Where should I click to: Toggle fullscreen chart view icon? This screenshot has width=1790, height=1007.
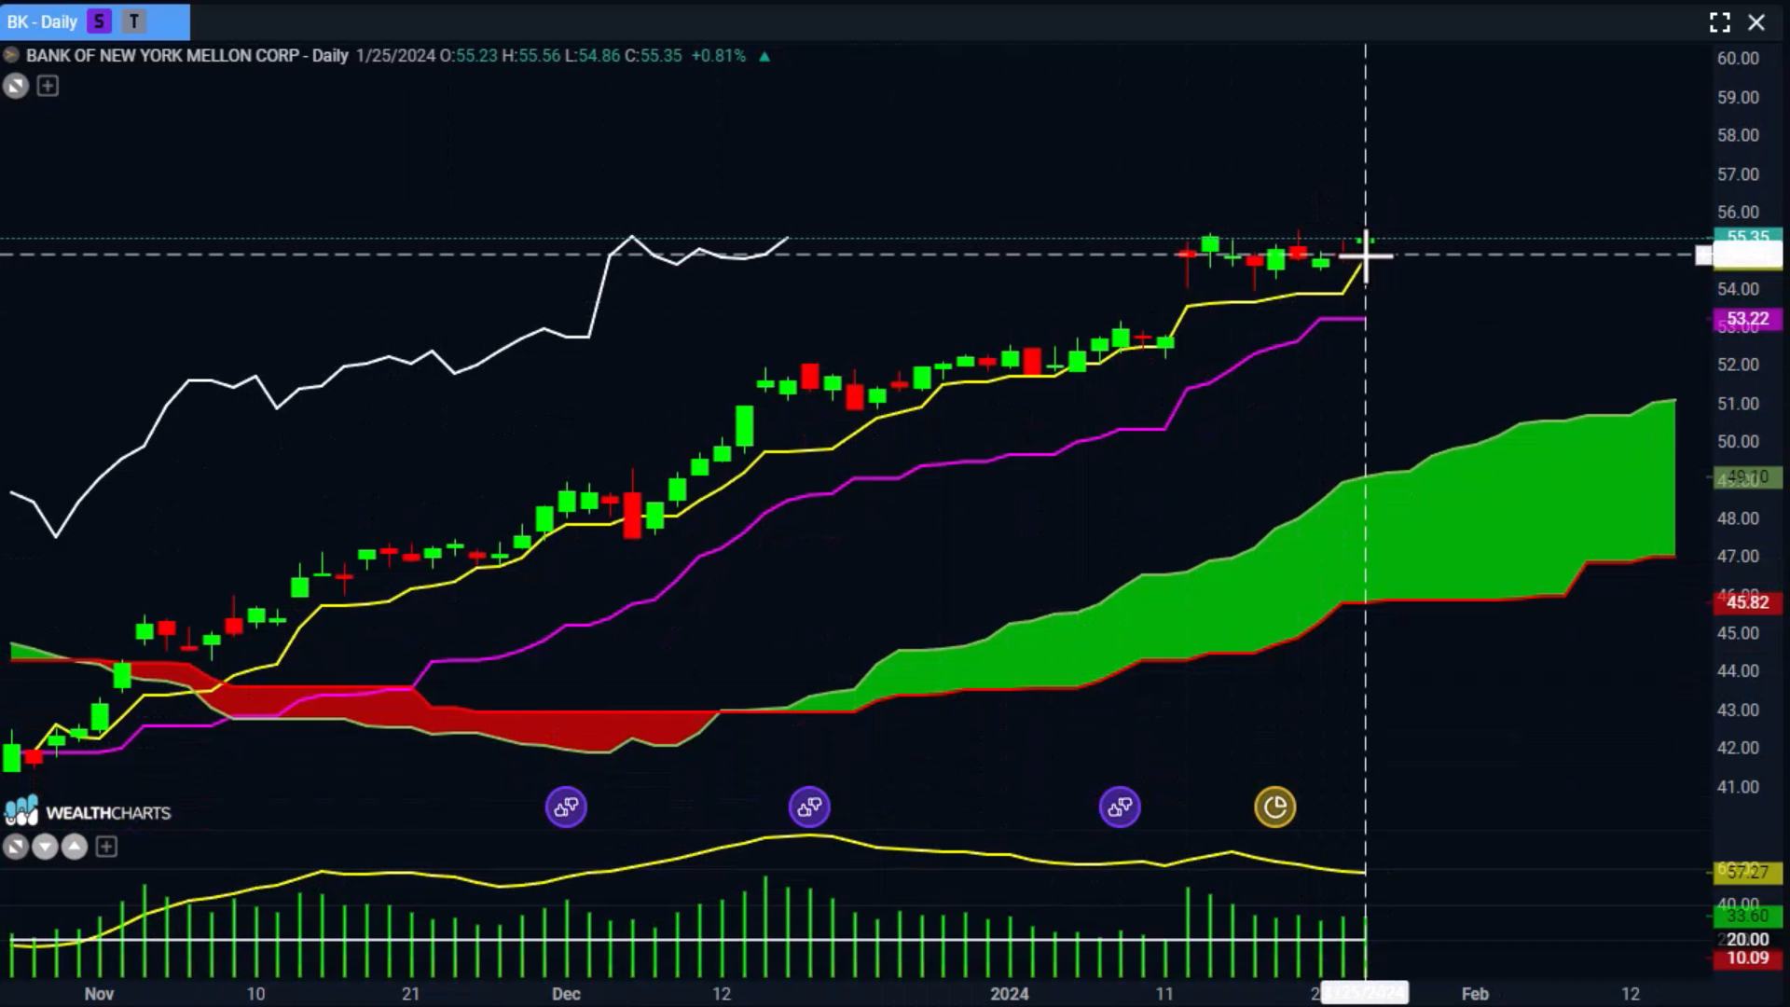[1720, 22]
